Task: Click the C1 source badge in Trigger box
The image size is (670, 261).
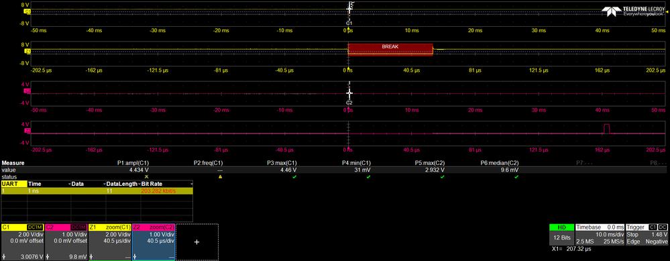Action: [653, 227]
